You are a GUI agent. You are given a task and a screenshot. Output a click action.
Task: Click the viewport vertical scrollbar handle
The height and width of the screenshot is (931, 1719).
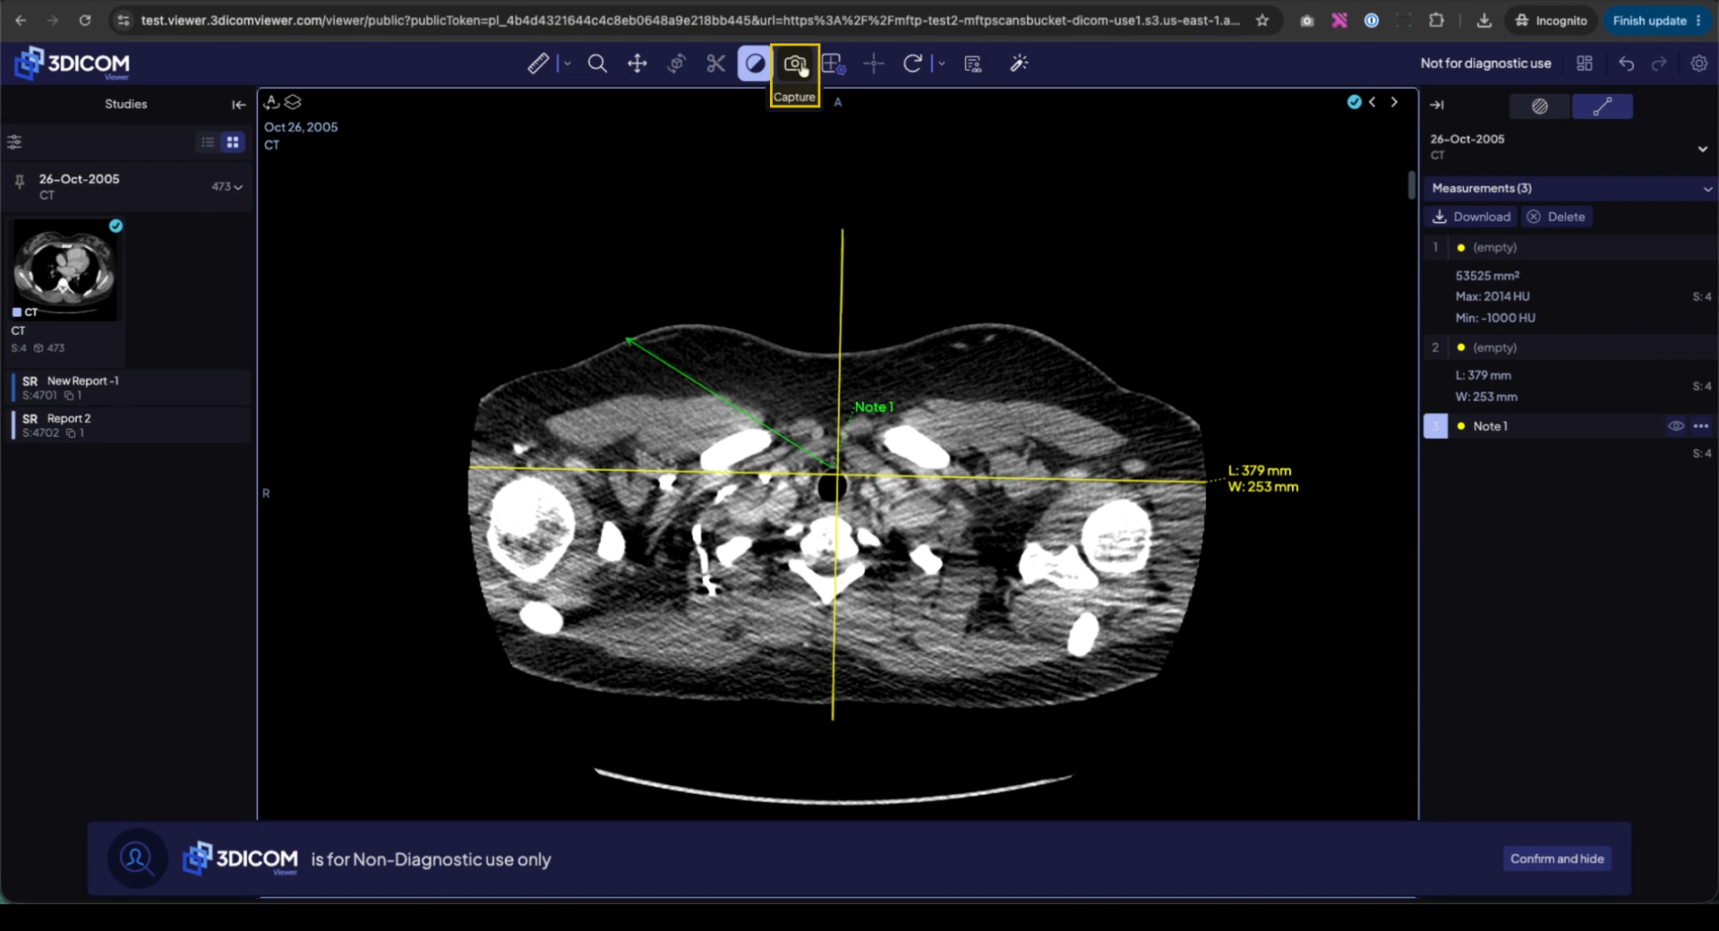(1412, 185)
